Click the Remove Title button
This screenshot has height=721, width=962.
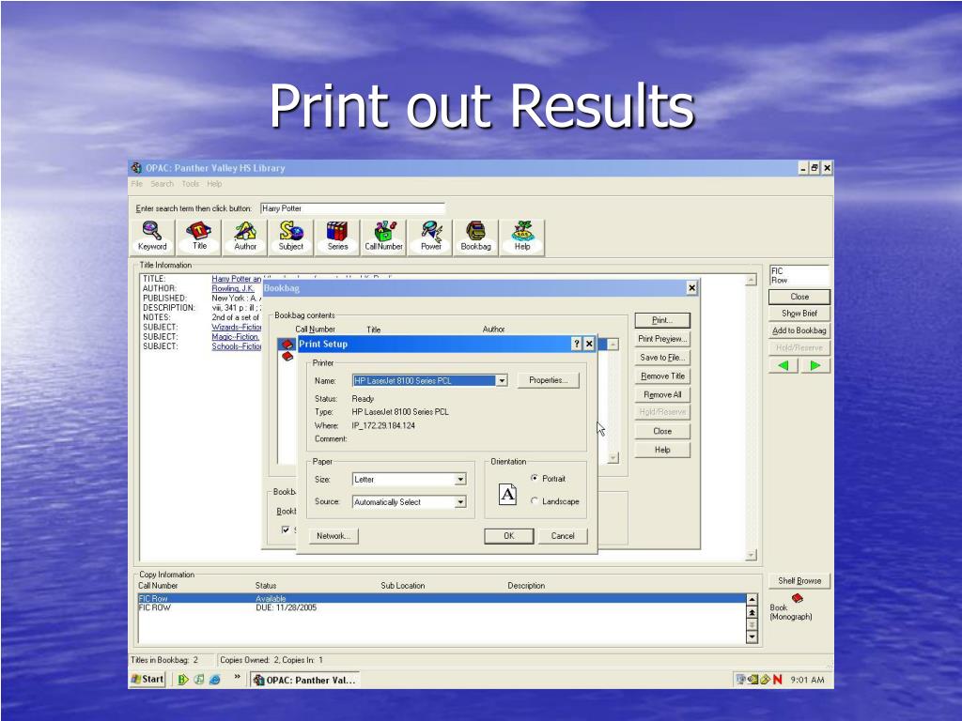click(x=662, y=376)
